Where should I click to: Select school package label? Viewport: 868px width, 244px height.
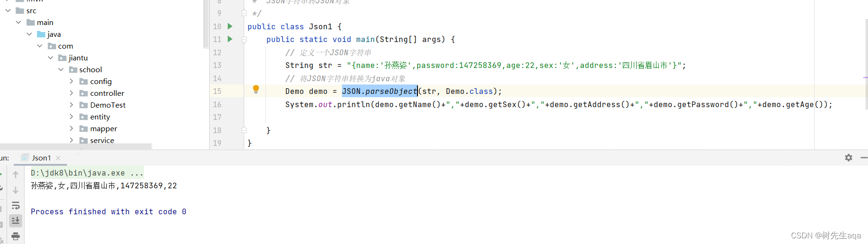(91, 69)
